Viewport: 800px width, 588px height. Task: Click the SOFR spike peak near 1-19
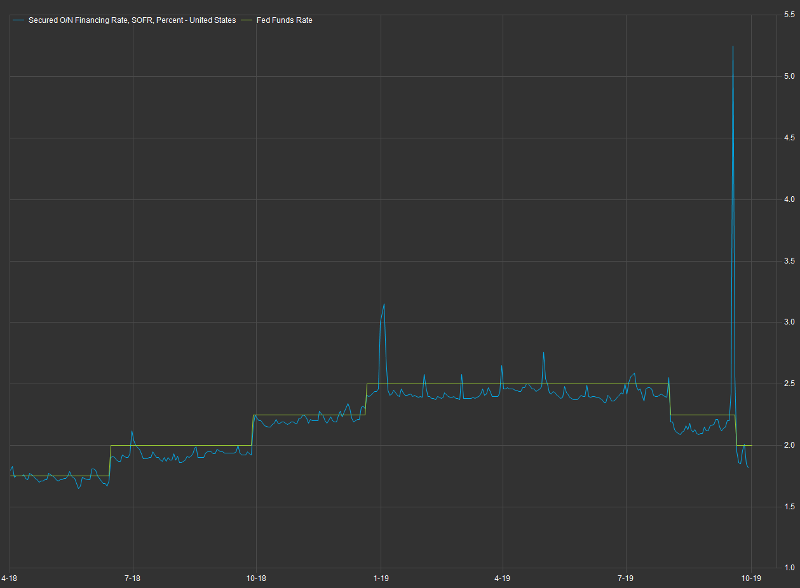point(384,304)
